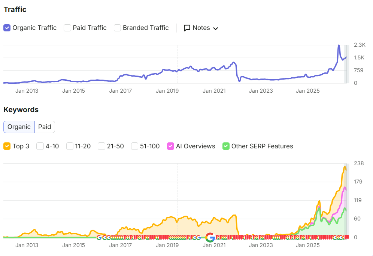Screen dimensions: 373x256
Task: Toggle the AI Overviews checkbox
Action: click(x=170, y=146)
